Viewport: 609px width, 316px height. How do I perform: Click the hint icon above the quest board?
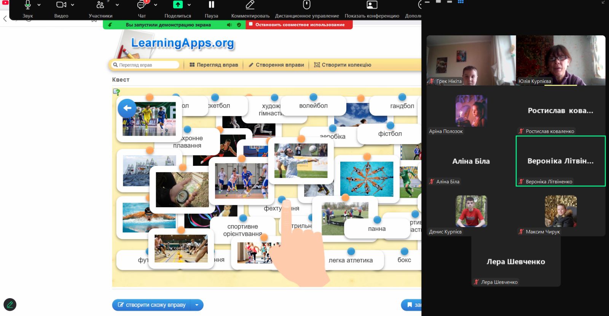116,92
